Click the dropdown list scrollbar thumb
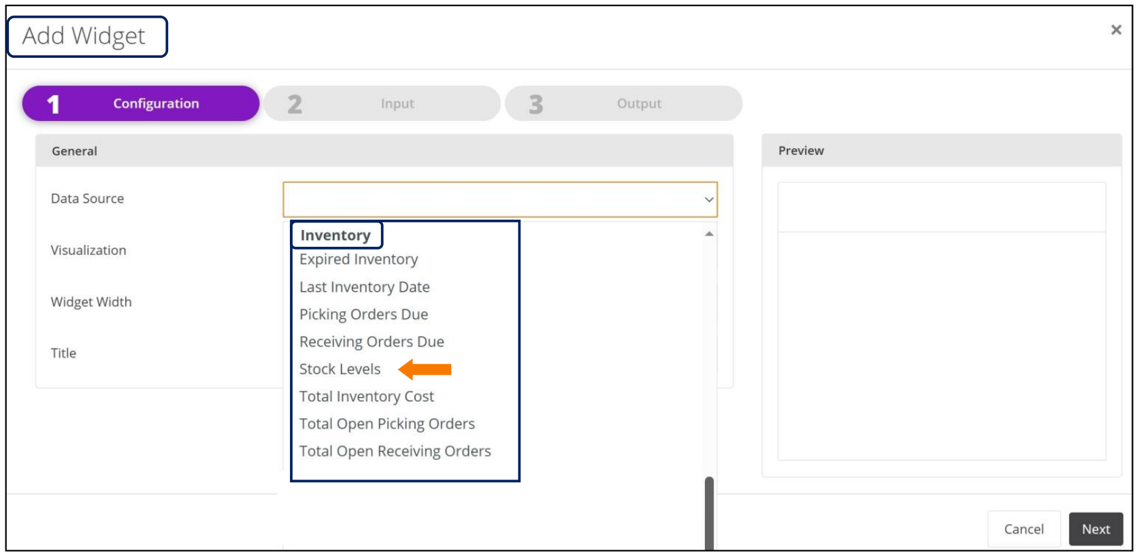 tap(709, 513)
